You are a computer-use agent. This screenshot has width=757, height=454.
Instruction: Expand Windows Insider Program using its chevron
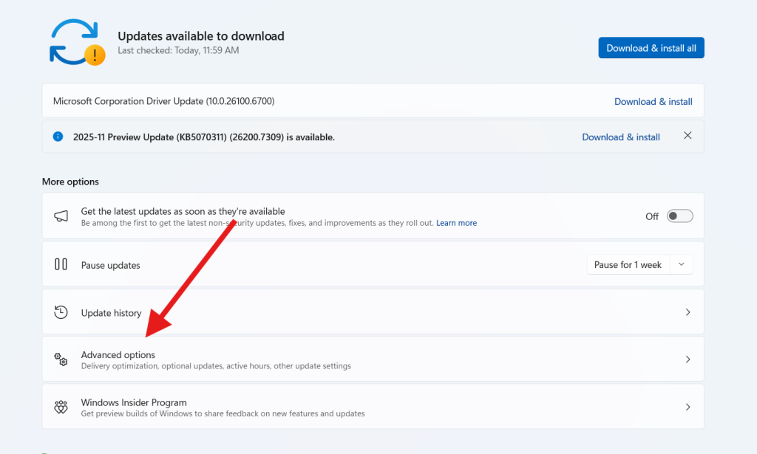point(688,407)
